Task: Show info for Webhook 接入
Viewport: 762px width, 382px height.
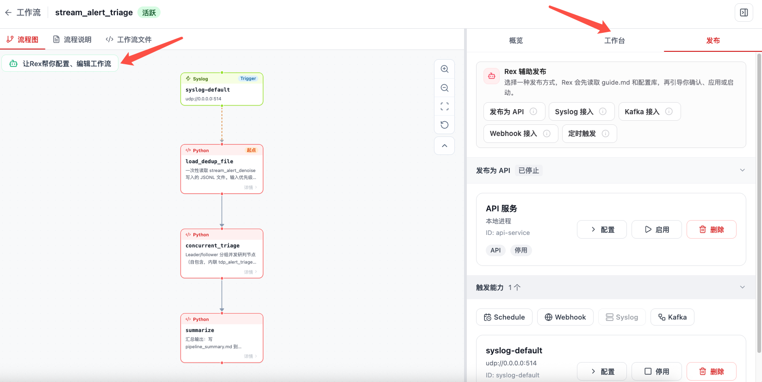Action: click(x=547, y=134)
